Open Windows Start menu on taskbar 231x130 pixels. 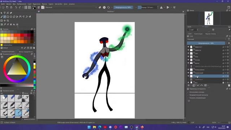[x=89, y=127]
